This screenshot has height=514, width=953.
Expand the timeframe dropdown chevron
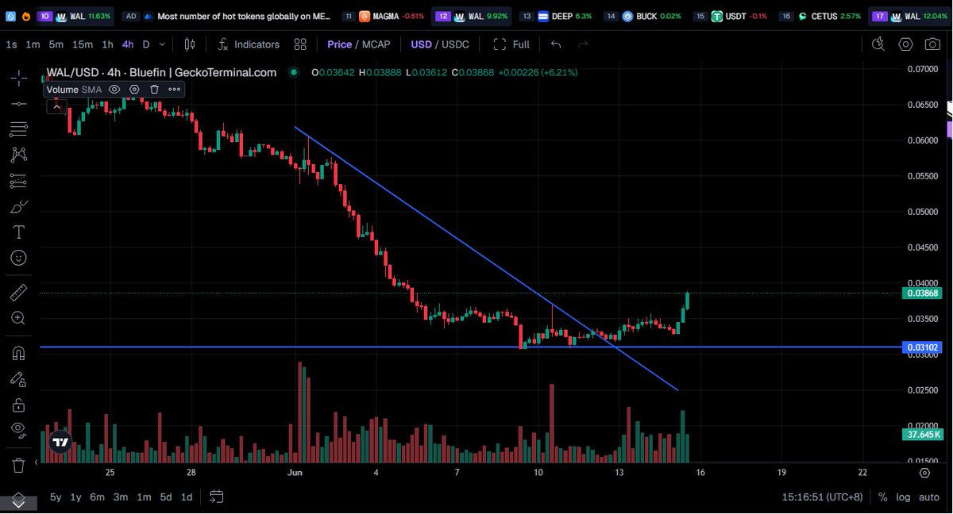[163, 44]
